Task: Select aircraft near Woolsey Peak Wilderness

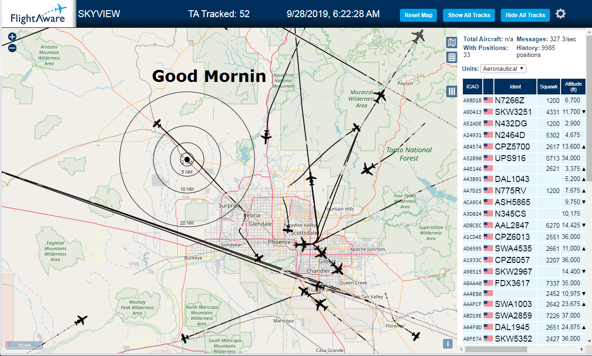Action: coord(81,320)
